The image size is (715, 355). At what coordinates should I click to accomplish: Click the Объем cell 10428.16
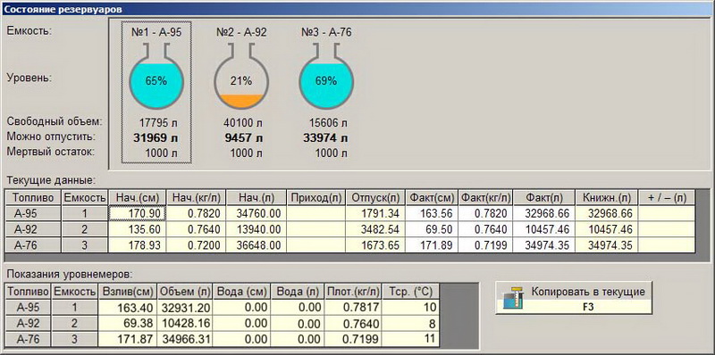click(x=185, y=324)
